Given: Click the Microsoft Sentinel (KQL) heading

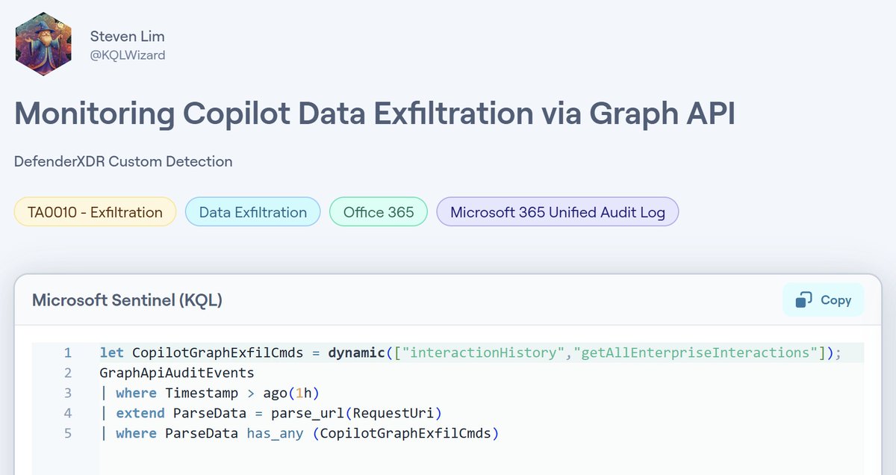Looking at the screenshot, I should (127, 300).
